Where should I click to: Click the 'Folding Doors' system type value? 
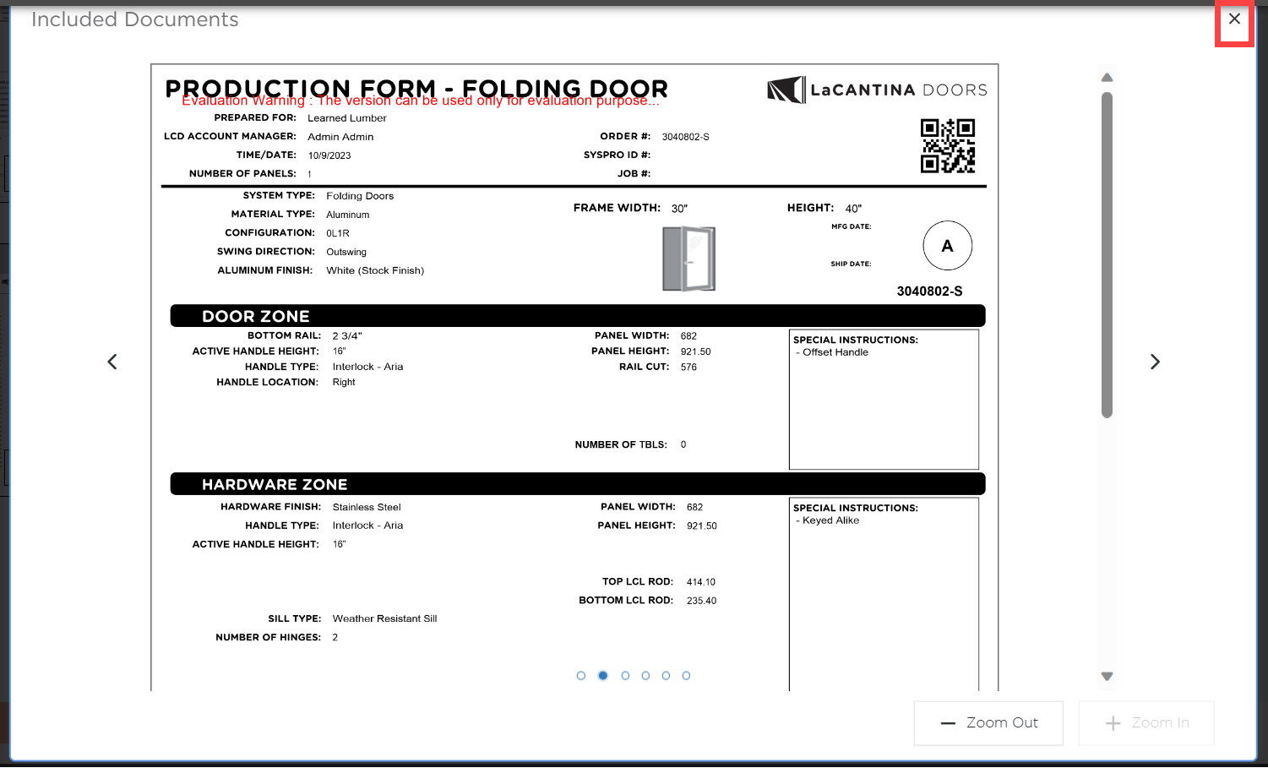tap(360, 196)
